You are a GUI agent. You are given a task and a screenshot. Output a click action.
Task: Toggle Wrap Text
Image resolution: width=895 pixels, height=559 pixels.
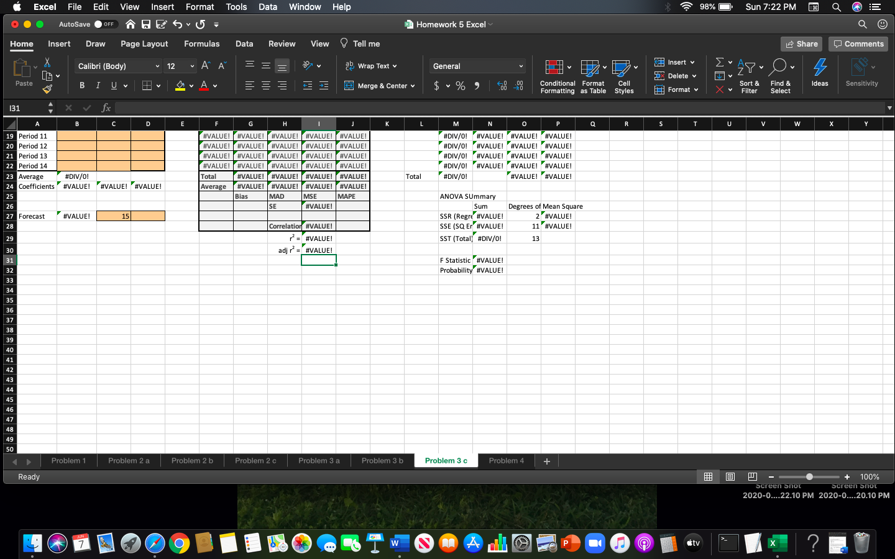coord(371,66)
